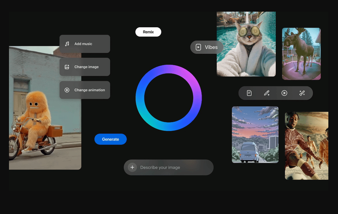338x214 pixels.
Task: Click the music note icon beside Add music
Action: click(x=67, y=44)
